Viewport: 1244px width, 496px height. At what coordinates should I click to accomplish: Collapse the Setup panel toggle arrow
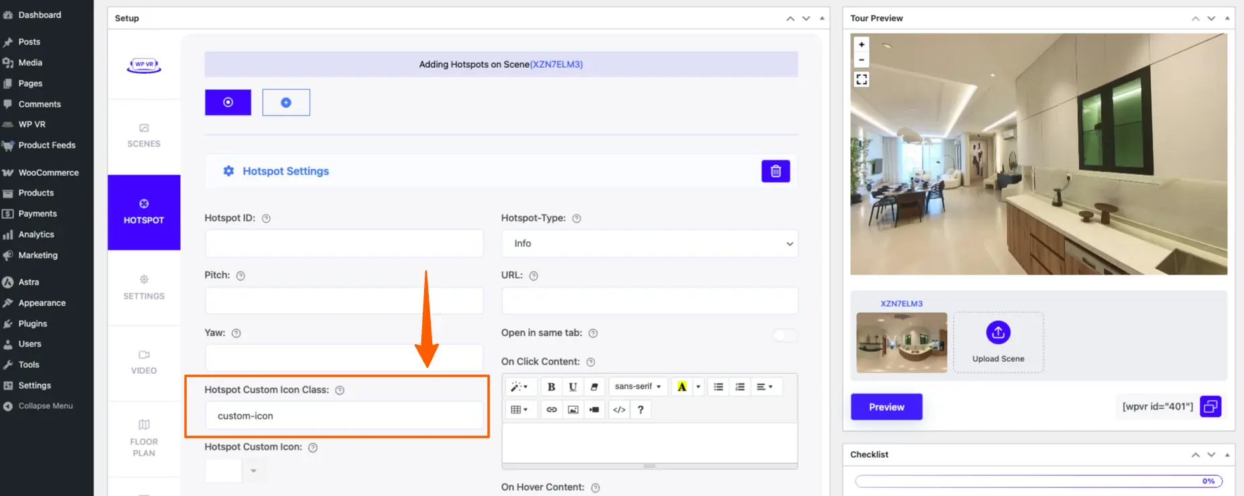point(822,18)
